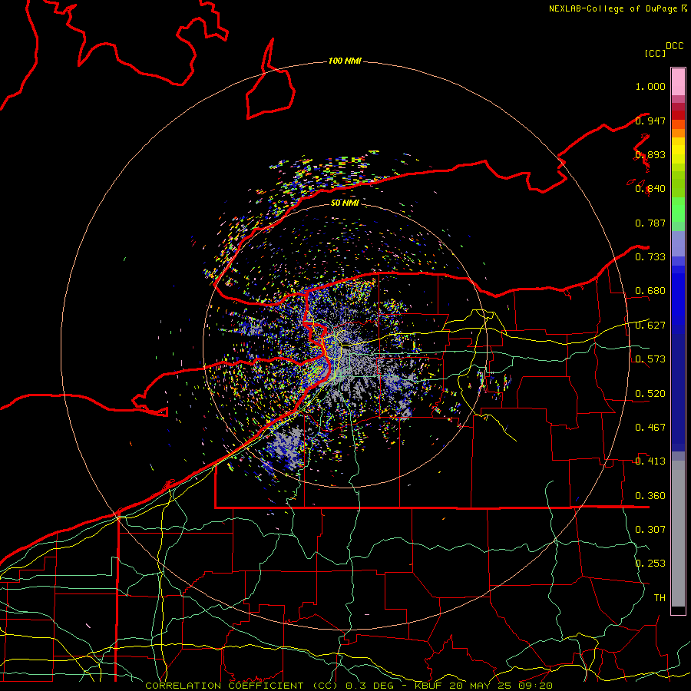Click the 0.787 scale value
This screenshot has width=691, height=691.
click(x=650, y=223)
